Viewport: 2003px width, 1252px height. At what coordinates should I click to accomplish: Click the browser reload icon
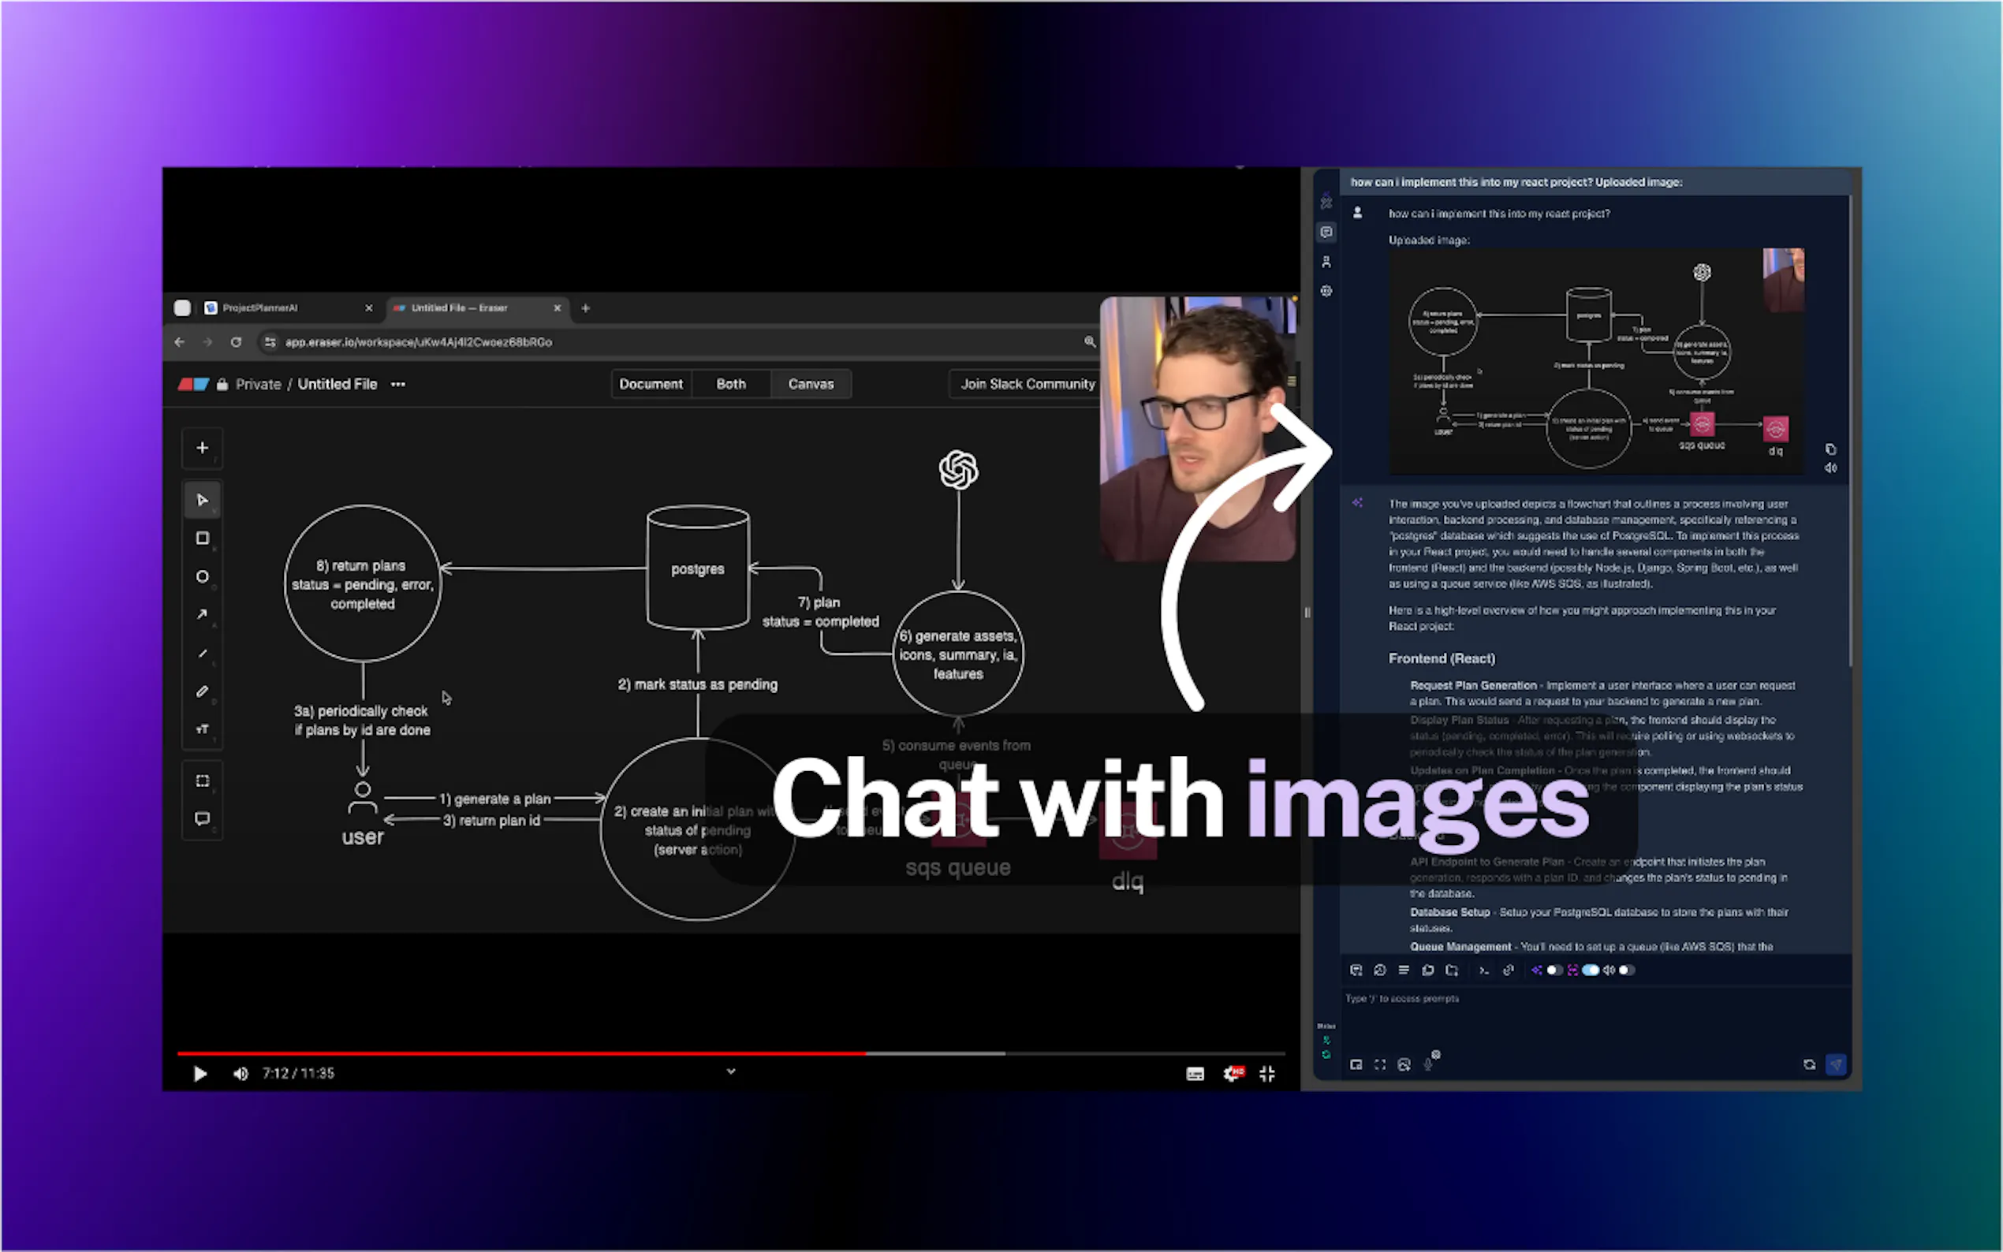236,342
